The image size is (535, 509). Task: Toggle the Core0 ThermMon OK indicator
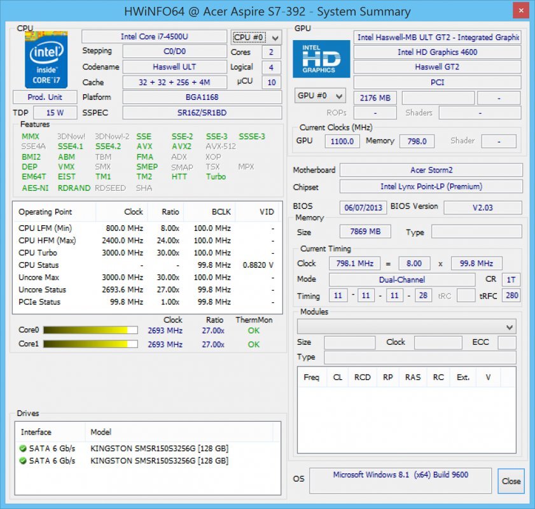tap(253, 331)
